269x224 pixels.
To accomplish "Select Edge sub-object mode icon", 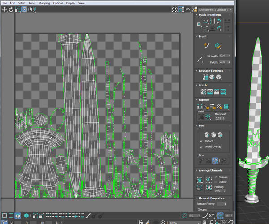I will tap(11, 215).
